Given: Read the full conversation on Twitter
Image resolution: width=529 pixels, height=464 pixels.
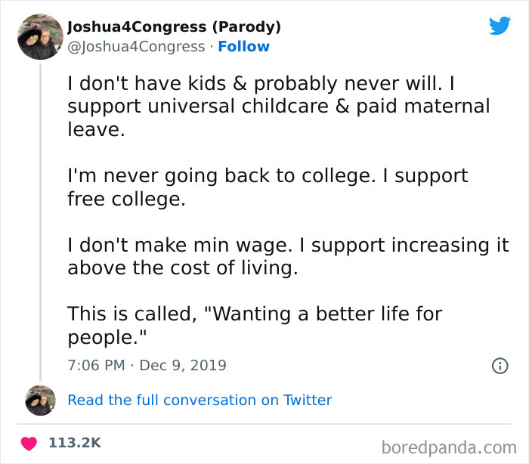Looking at the screenshot, I should tap(200, 401).
